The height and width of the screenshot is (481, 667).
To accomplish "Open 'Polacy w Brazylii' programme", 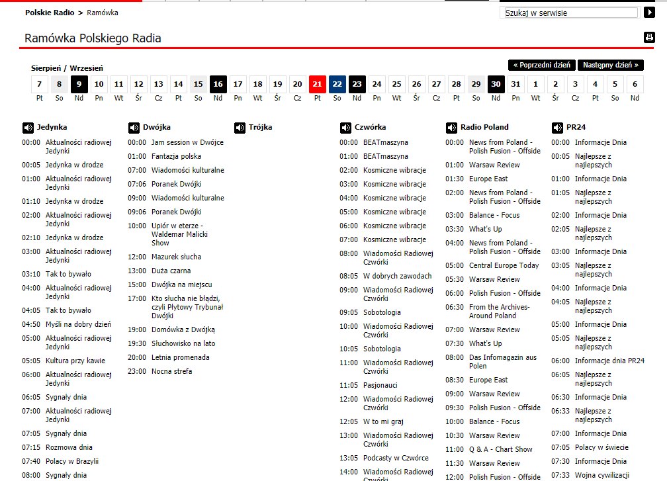I will 72,461.
